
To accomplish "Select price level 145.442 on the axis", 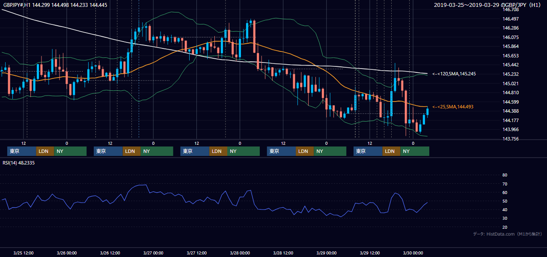I will point(511,65).
